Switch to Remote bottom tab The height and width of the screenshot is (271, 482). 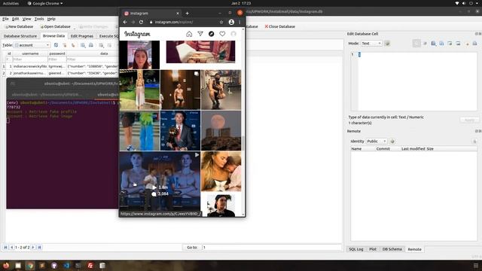tap(414, 249)
